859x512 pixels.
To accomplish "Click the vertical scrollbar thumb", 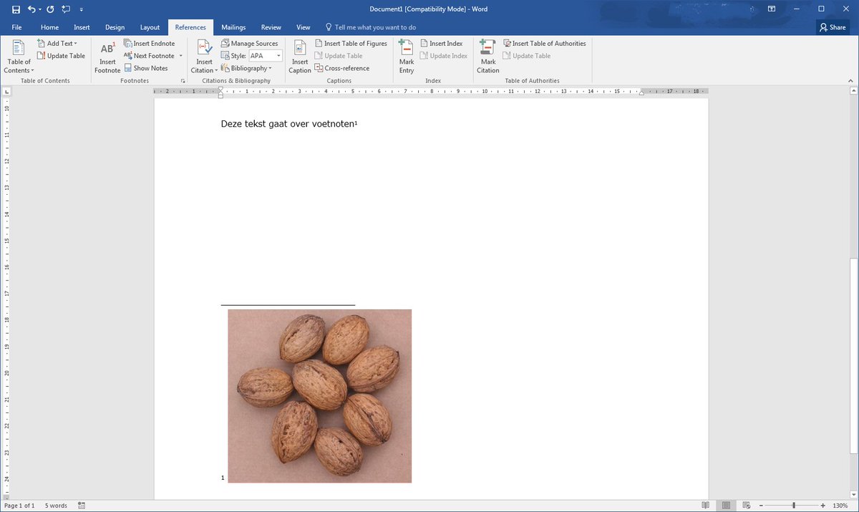I will click(853, 356).
